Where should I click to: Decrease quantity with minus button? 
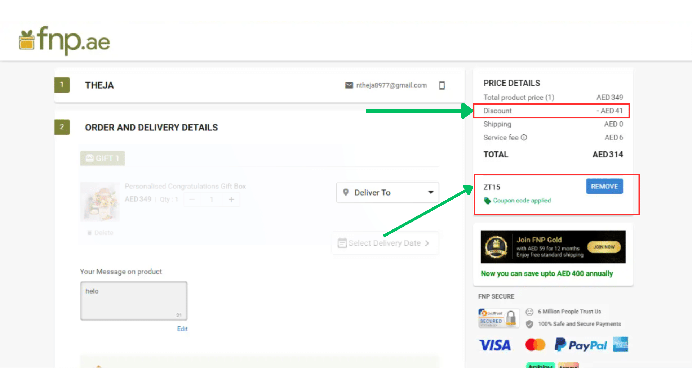coord(192,199)
